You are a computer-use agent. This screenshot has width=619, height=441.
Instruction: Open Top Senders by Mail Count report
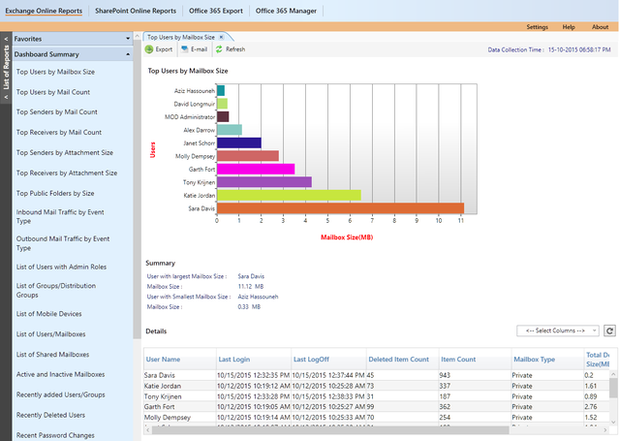tap(56, 111)
